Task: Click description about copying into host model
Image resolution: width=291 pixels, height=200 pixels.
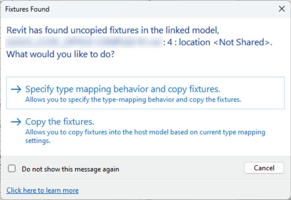Action: 145,132
